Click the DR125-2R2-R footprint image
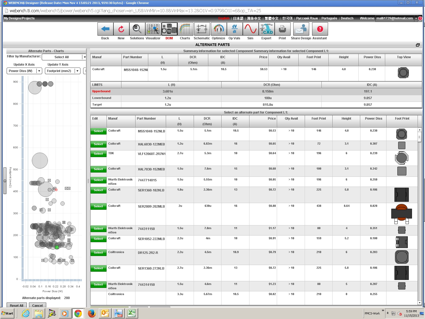The image size is (425, 319). point(402,257)
